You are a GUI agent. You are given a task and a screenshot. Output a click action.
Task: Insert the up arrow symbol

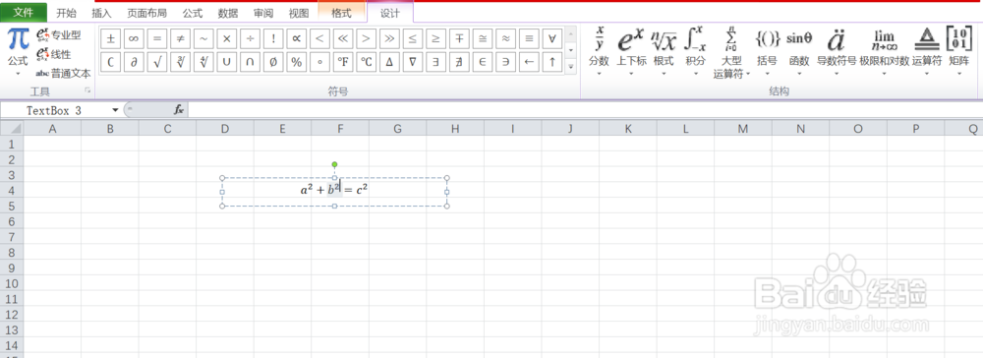click(x=551, y=62)
